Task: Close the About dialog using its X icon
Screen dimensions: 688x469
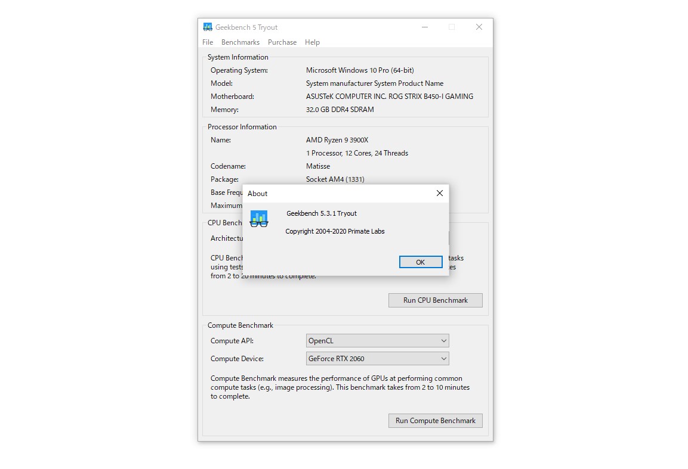Action: [x=440, y=193]
